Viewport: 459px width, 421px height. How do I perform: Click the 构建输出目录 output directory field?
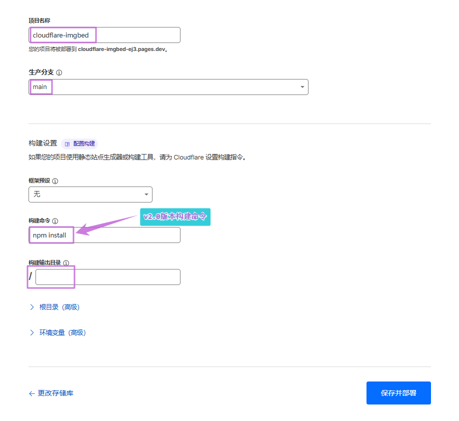[107, 277]
